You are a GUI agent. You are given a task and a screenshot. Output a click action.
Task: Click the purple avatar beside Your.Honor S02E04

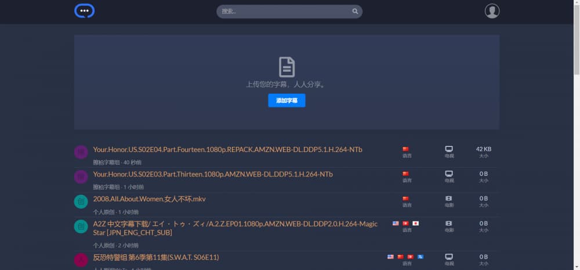(x=81, y=152)
